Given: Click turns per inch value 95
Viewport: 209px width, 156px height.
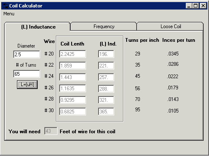Looking at the screenshot, I should pyautogui.click(x=137, y=110).
